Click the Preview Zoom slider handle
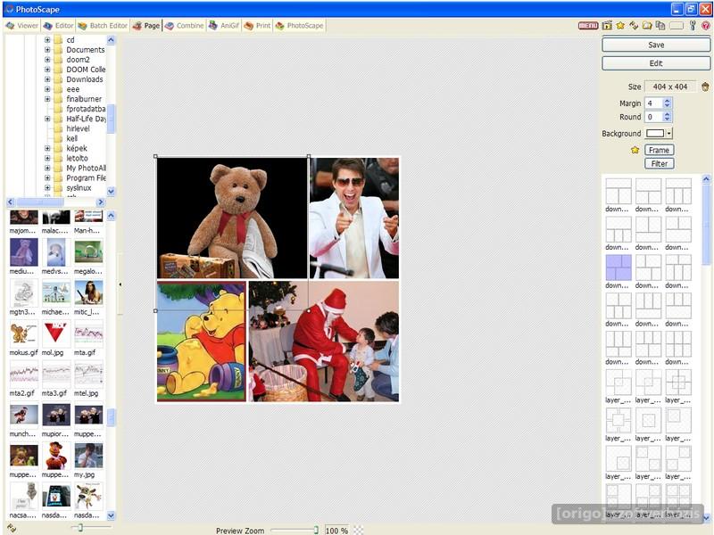This screenshot has width=714, height=535. click(x=316, y=530)
